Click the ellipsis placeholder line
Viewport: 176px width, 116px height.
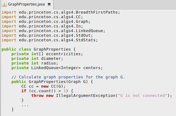[x=25, y=105]
